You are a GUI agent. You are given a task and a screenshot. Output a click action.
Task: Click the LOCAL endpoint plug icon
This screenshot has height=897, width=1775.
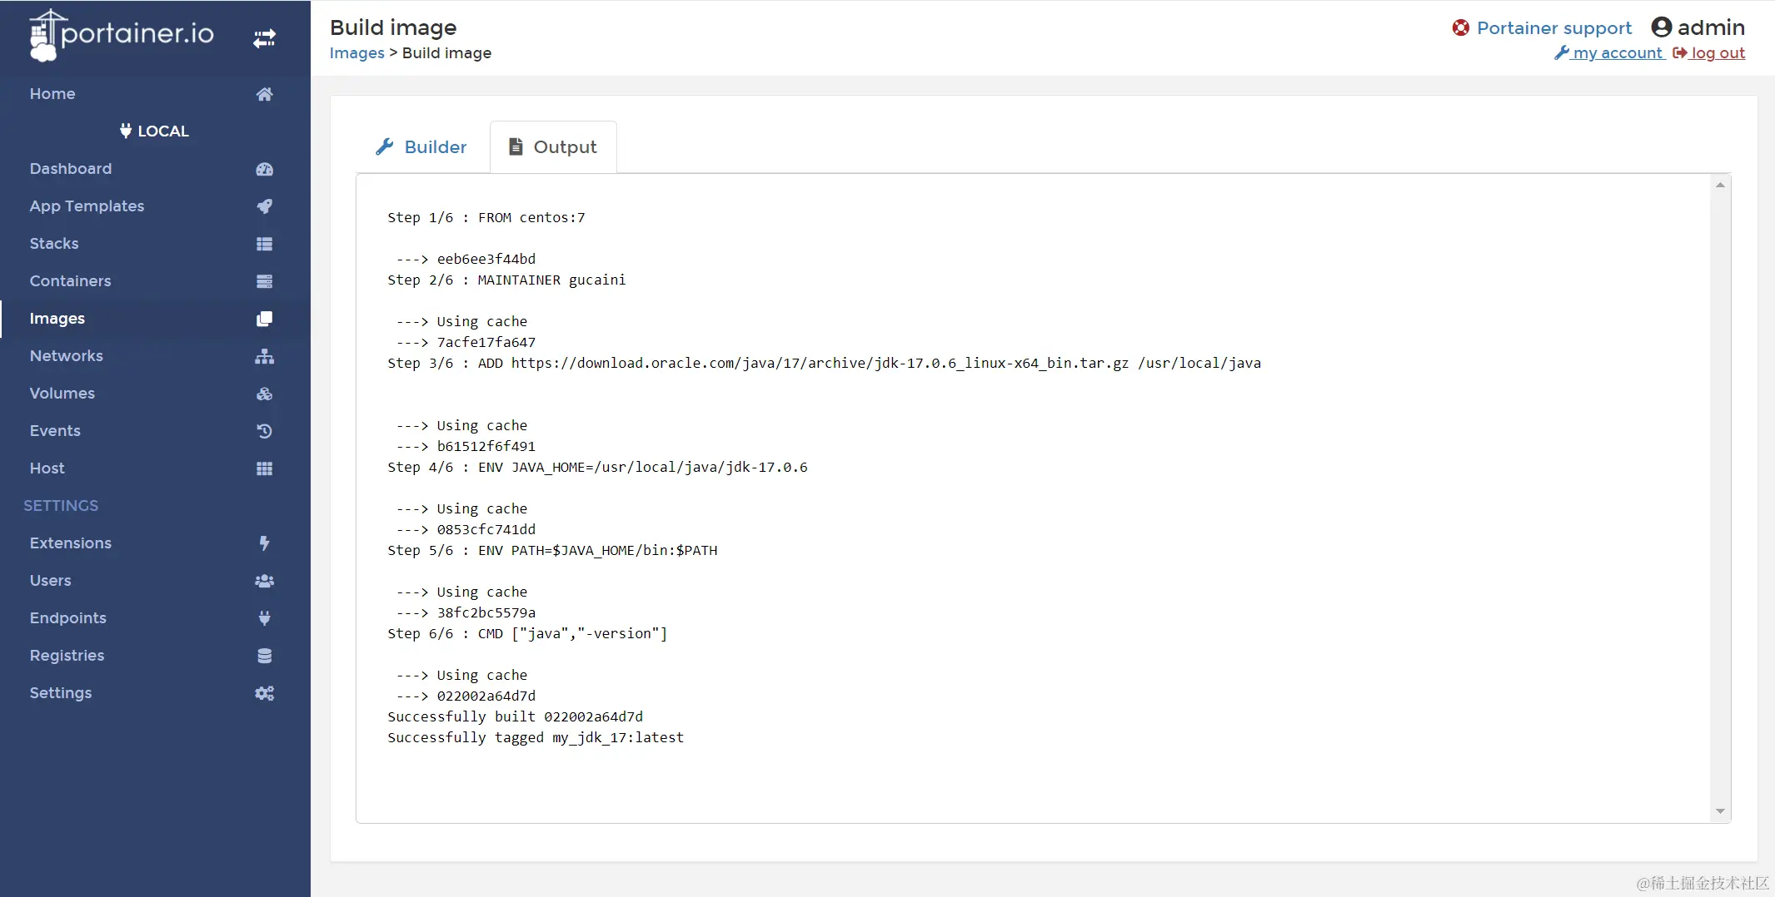126,131
